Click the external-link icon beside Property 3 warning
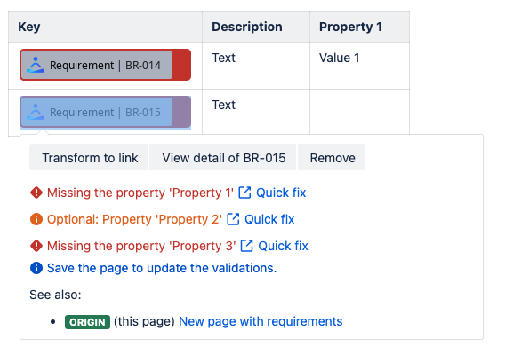The image size is (505, 354). pos(246,246)
